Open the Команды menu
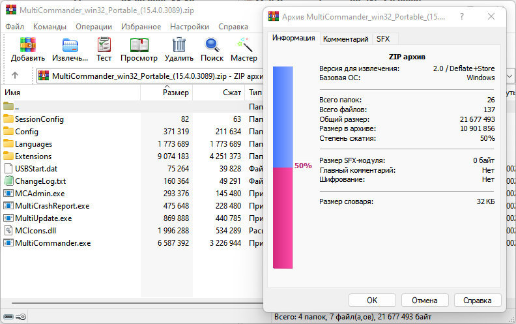This screenshot has height=324, width=516. [x=50, y=27]
